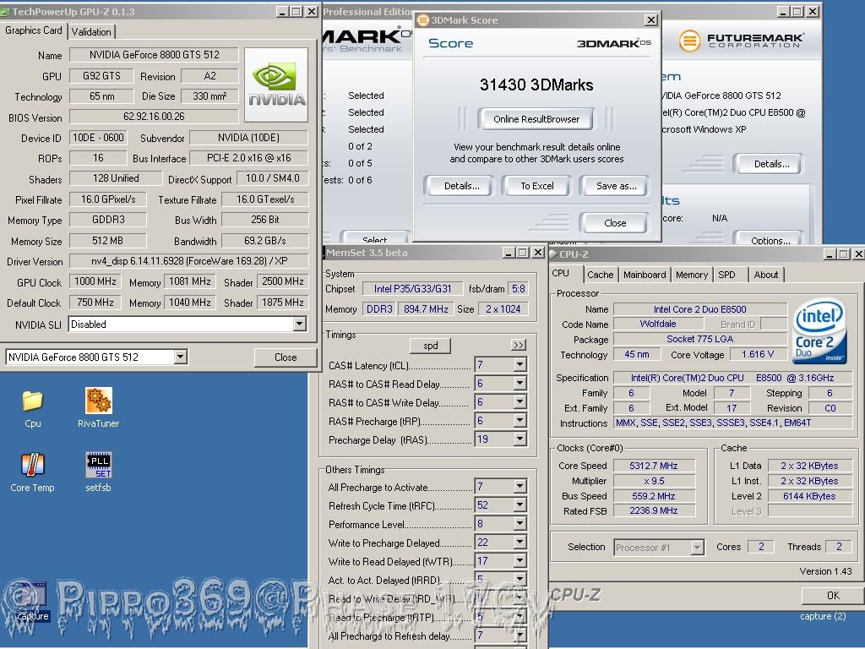Click the Bandwidth 69.2 GB/s field
The width and height of the screenshot is (865, 649).
(x=264, y=241)
